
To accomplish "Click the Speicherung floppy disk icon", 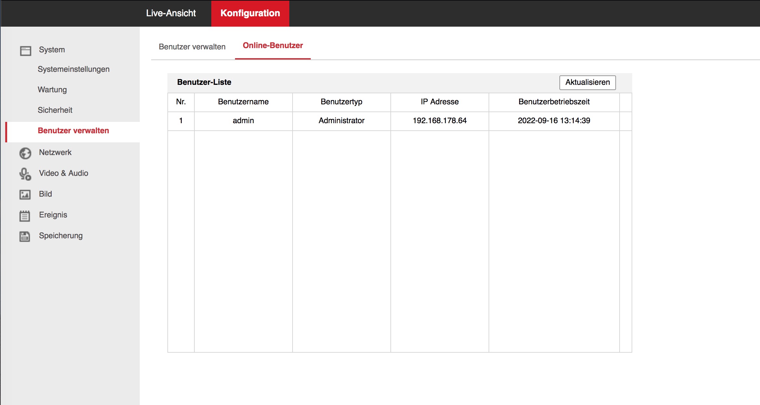I will [25, 236].
